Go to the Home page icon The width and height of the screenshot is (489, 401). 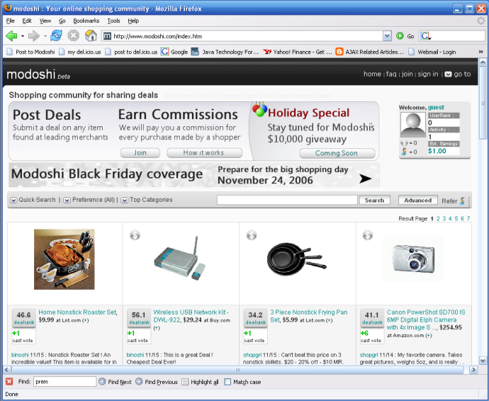coord(91,36)
